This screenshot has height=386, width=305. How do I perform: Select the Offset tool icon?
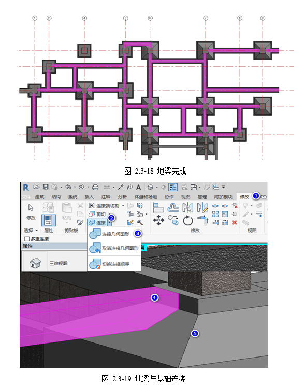point(173,208)
